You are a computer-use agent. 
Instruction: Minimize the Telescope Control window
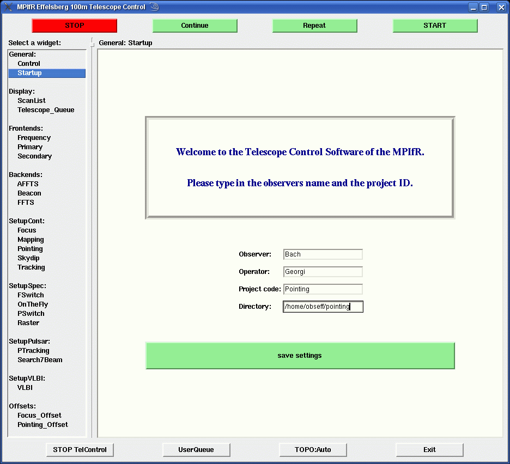(473, 7)
